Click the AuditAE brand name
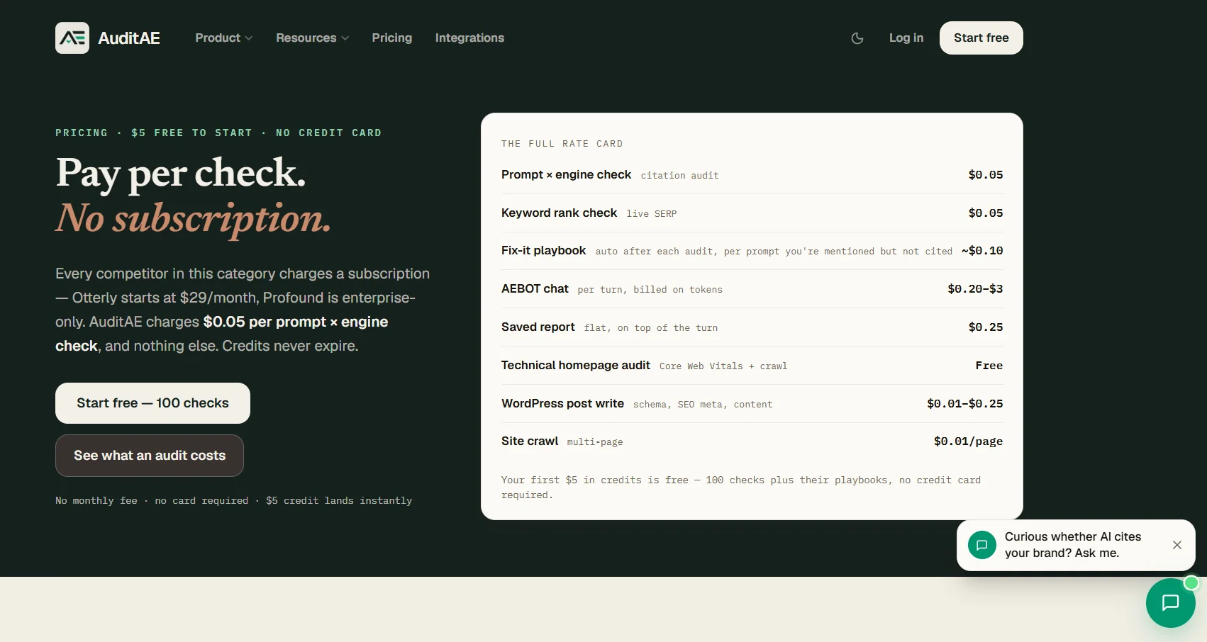This screenshot has width=1207, height=642. [129, 38]
